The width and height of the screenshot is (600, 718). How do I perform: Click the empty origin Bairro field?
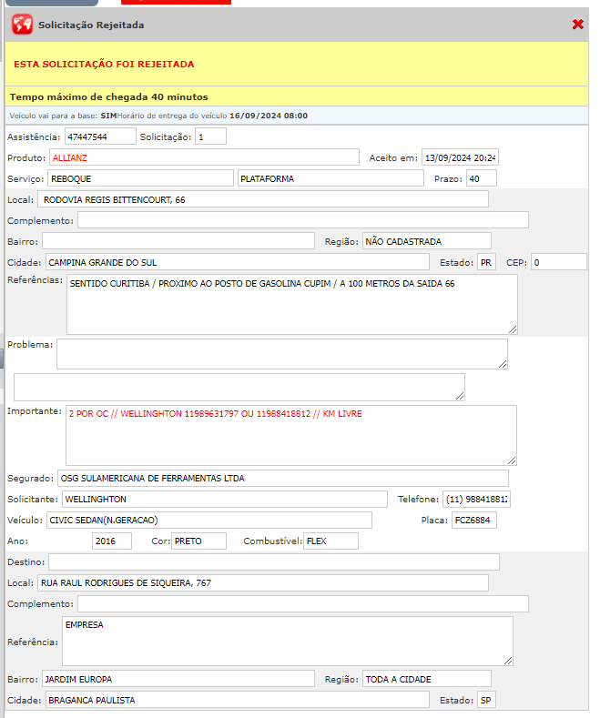click(x=178, y=241)
